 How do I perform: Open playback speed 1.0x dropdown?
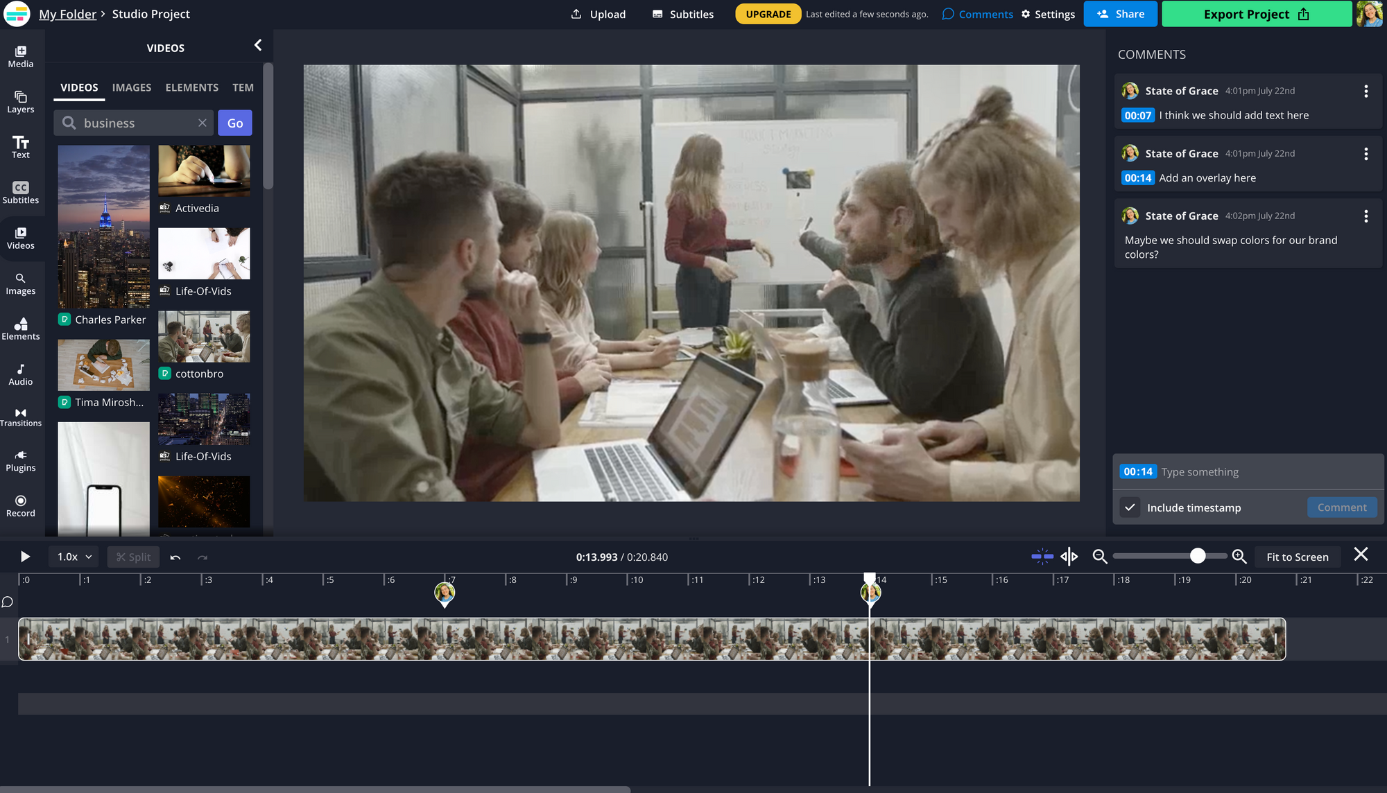74,557
